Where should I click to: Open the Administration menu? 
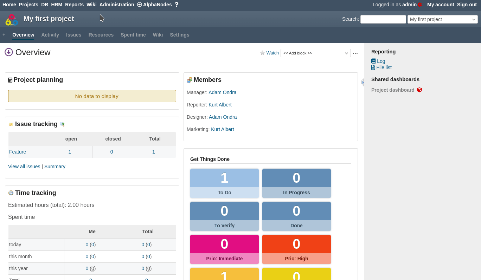117,5
